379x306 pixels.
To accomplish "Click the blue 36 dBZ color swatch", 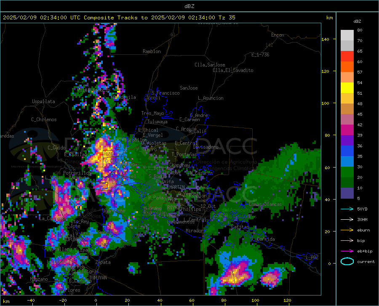I will click(x=347, y=151).
